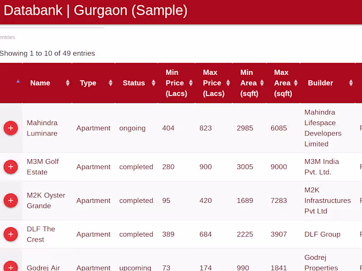The image size is (362, 271).
Task: Click max price value 684
Action: point(205,234)
